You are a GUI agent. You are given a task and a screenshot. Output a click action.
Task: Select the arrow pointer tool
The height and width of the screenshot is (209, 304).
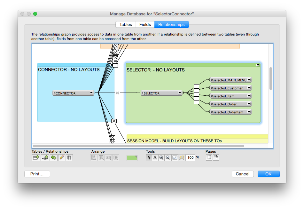[149, 157]
